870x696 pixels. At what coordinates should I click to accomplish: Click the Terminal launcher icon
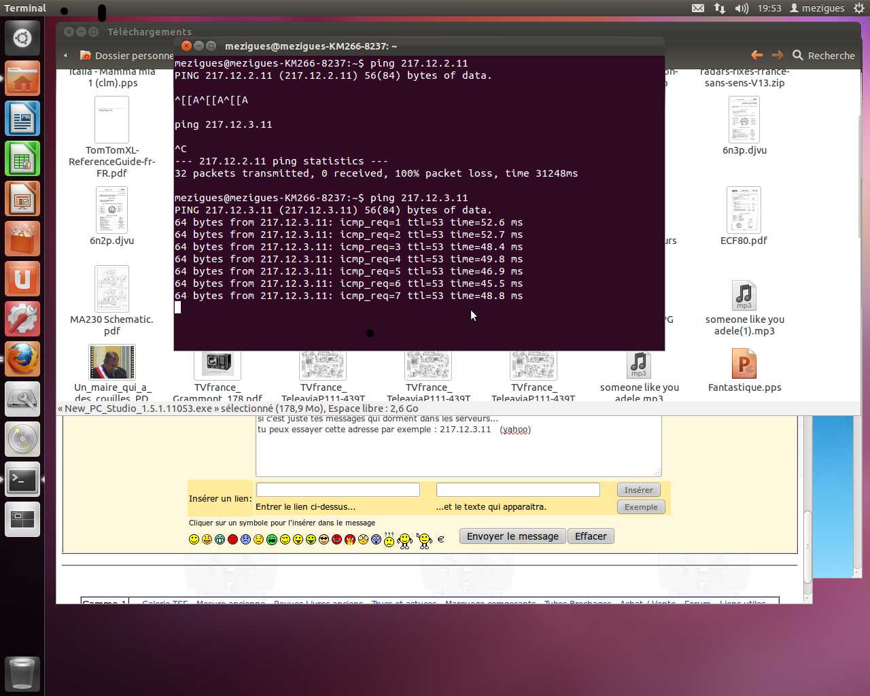click(22, 479)
